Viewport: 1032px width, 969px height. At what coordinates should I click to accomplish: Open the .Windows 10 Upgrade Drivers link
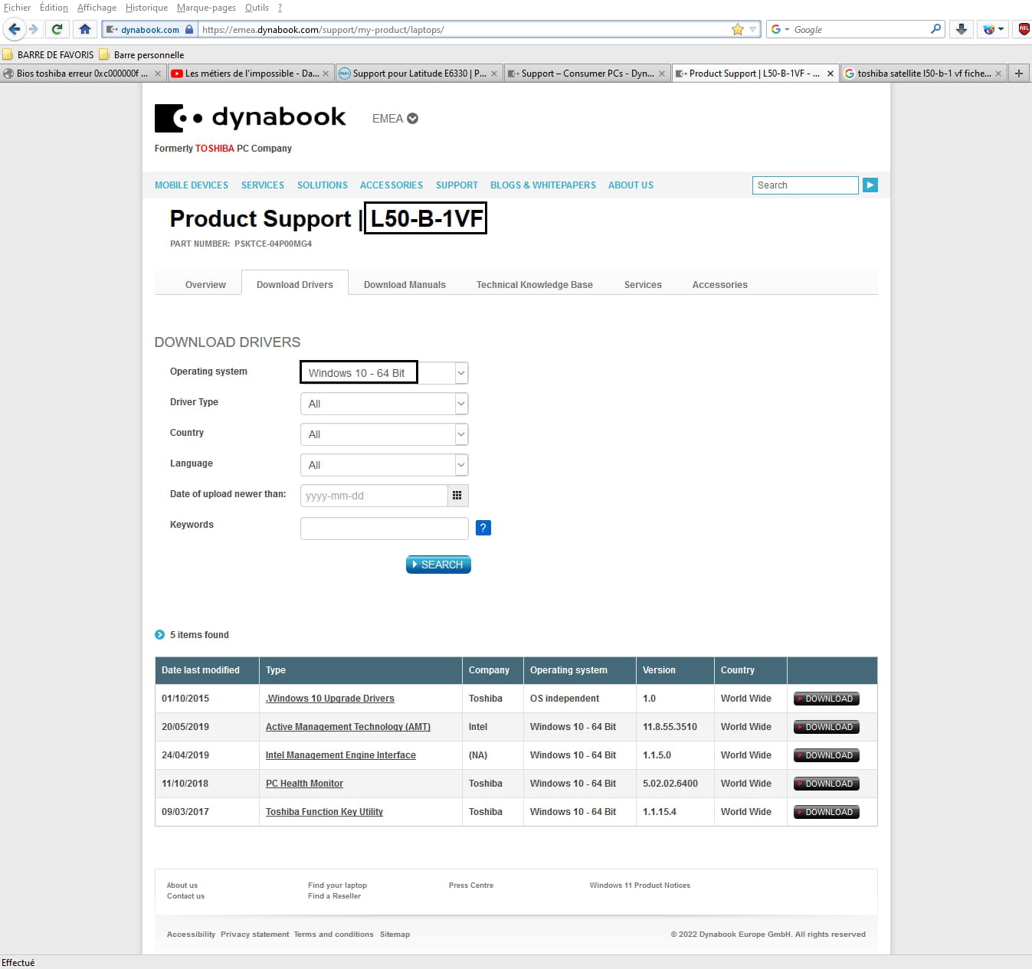(330, 699)
